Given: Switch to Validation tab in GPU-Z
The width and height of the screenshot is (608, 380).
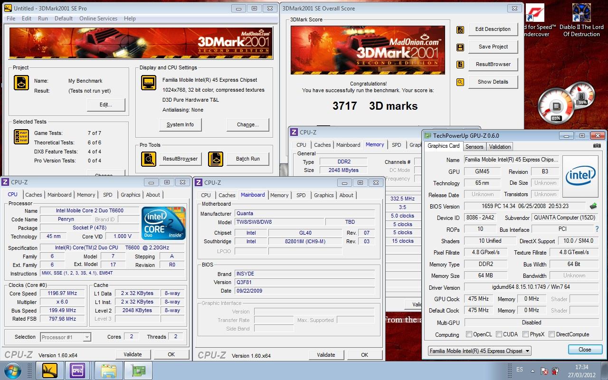Looking at the screenshot, I should [x=500, y=147].
